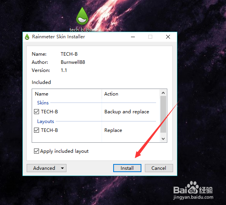226x205 pixels.
Task: Install the TECH-B skin
Action: pos(127,168)
